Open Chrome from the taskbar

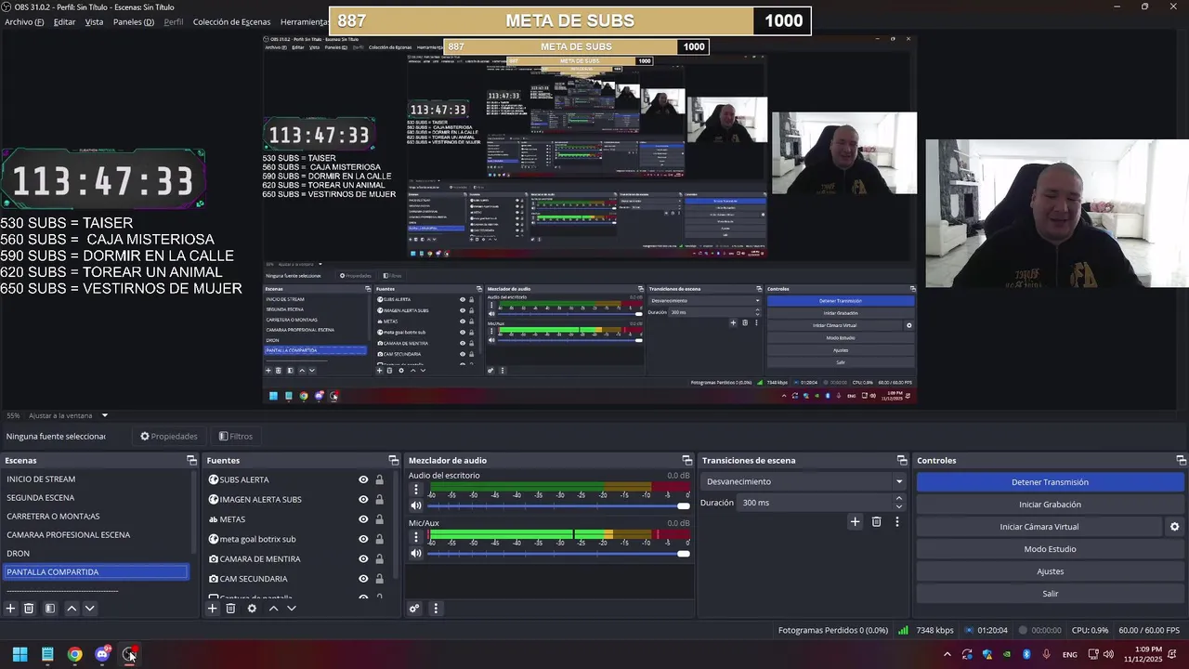click(74, 654)
